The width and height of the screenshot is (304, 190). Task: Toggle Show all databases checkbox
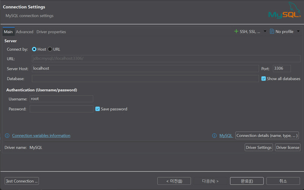point(264,79)
